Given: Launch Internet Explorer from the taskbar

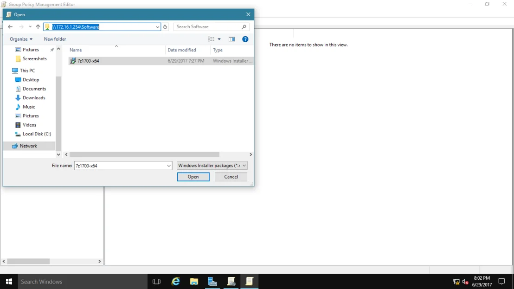Looking at the screenshot, I should (176, 282).
